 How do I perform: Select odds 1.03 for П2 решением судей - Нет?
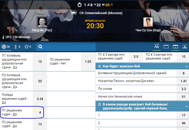coord(88,62)
